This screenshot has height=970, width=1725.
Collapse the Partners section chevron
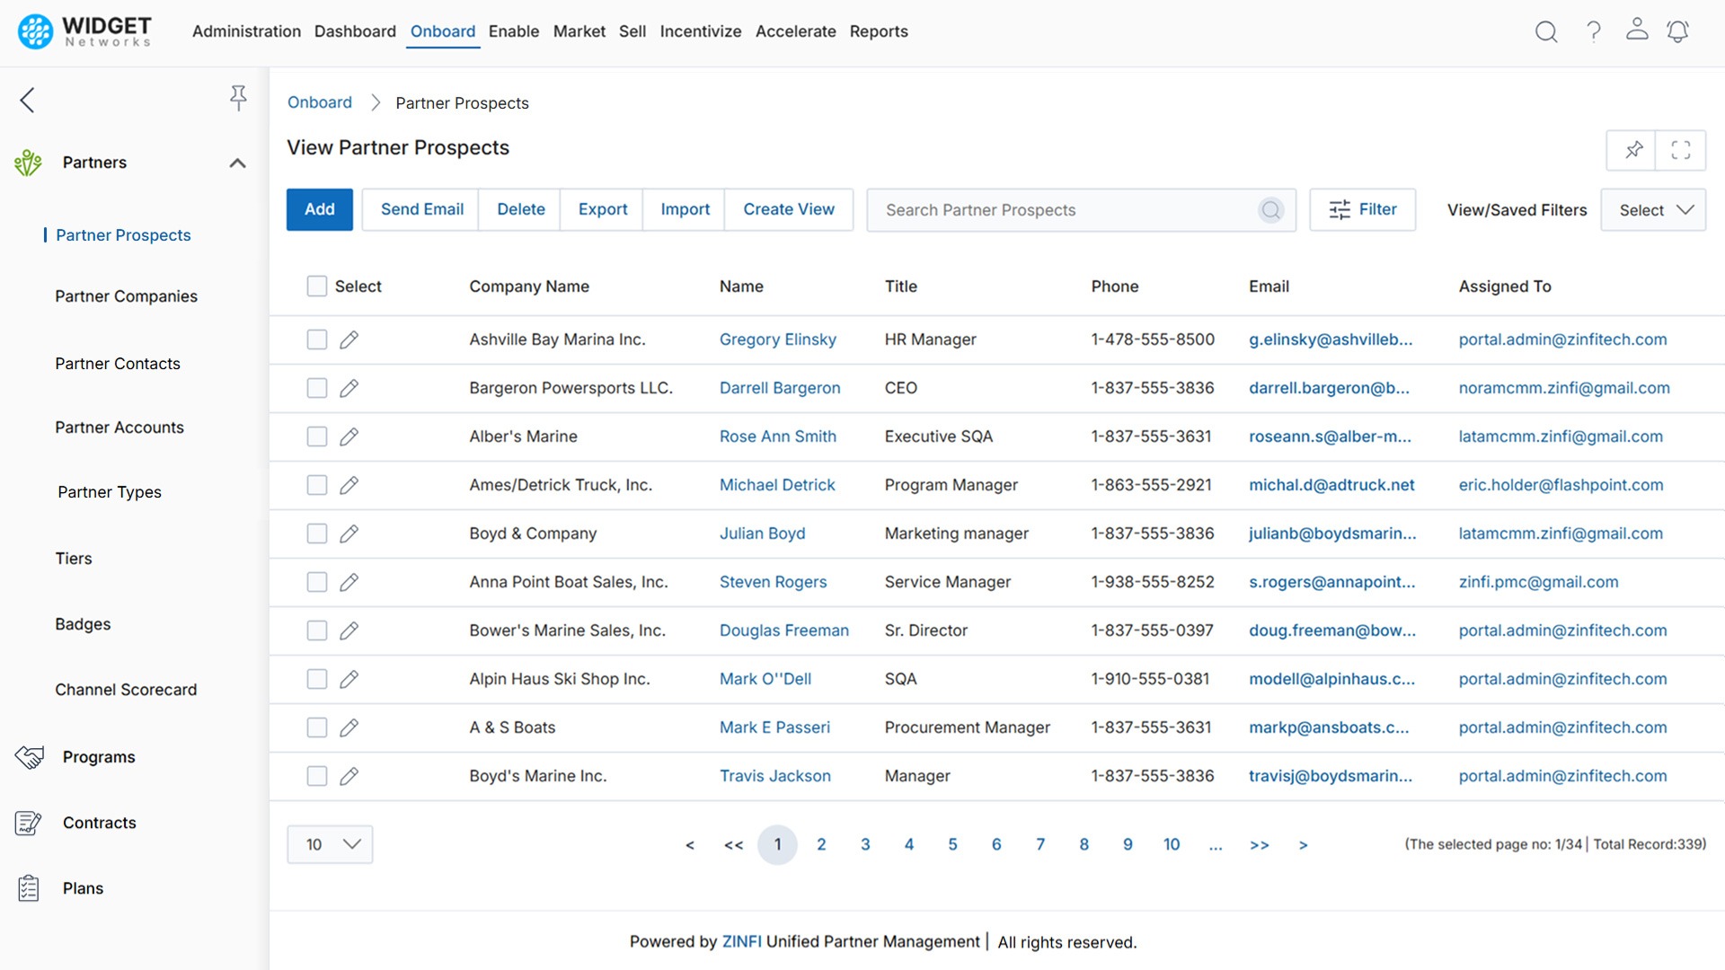click(237, 163)
